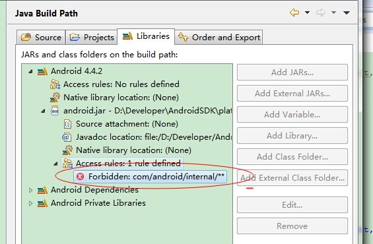
Task: Click the red Forbidden rule error icon
Action: click(x=81, y=177)
